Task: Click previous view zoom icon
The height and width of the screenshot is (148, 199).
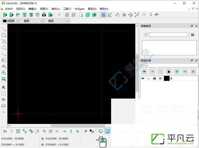Action: tap(143, 15)
